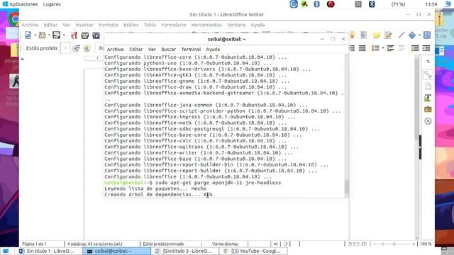The width and height of the screenshot is (454, 255).
Task: Click the Increase Indent icon
Action: [x=415, y=48]
